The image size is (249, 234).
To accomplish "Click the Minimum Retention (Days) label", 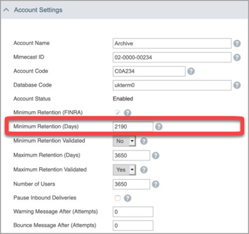I will click(x=46, y=126).
